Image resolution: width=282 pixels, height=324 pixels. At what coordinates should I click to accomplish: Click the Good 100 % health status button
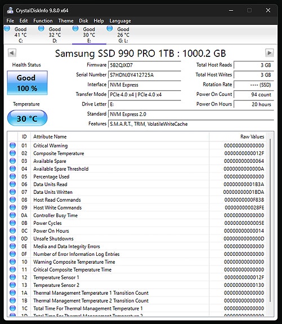27,83
